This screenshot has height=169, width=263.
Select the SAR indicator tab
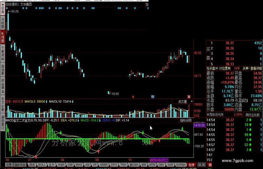point(170,165)
